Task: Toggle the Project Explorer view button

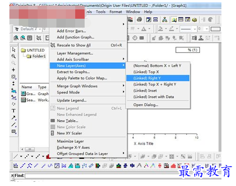Action: coord(174,20)
